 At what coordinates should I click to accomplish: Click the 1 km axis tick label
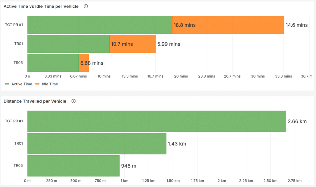pos(124,181)
